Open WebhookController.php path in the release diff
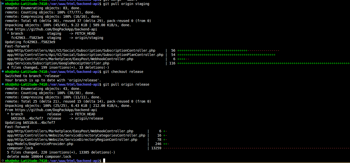Viewport: 350px width, 163px height. pos(70,131)
